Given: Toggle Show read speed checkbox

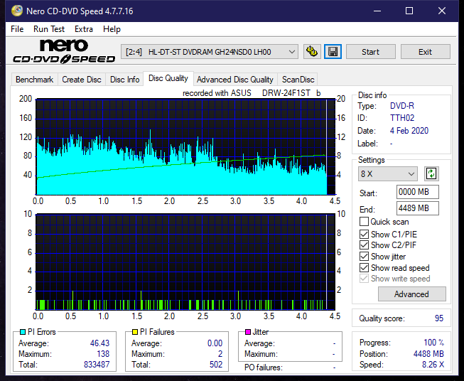Looking at the screenshot, I should click(364, 267).
